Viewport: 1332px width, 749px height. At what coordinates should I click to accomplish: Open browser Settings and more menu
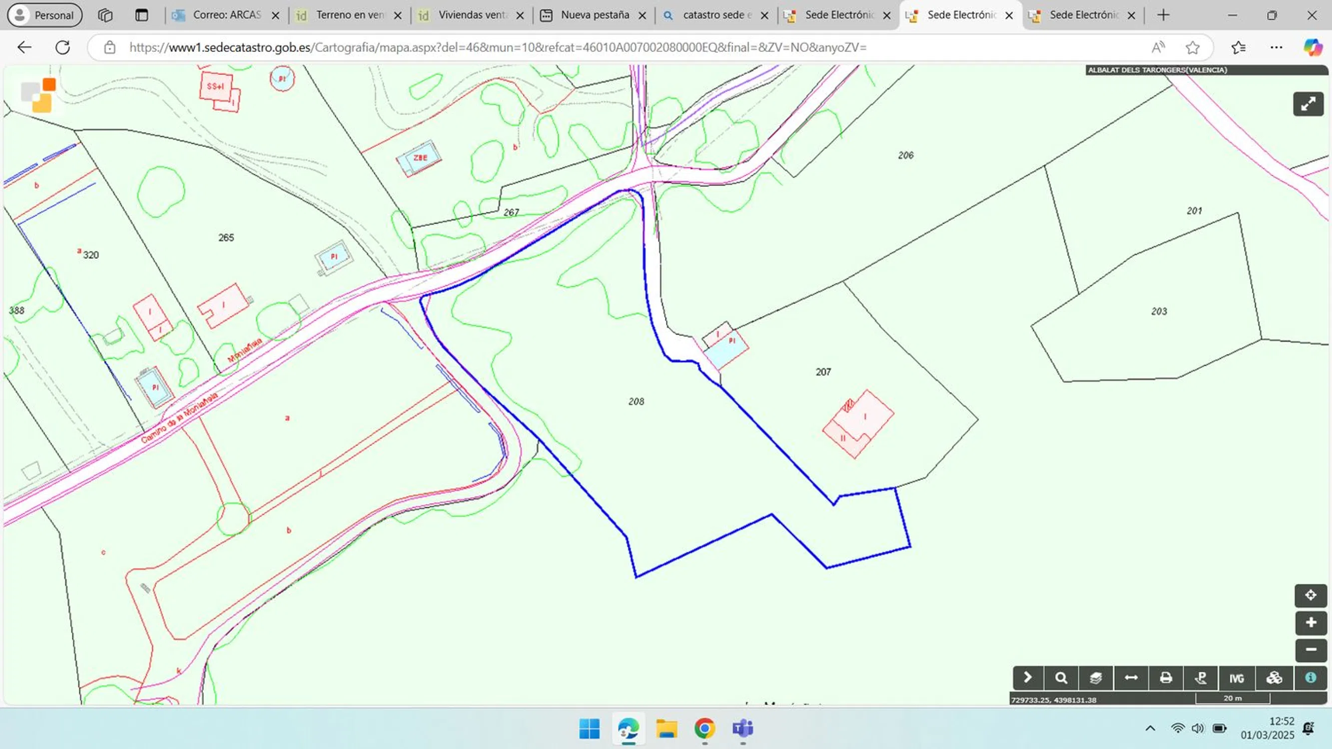click(1276, 47)
